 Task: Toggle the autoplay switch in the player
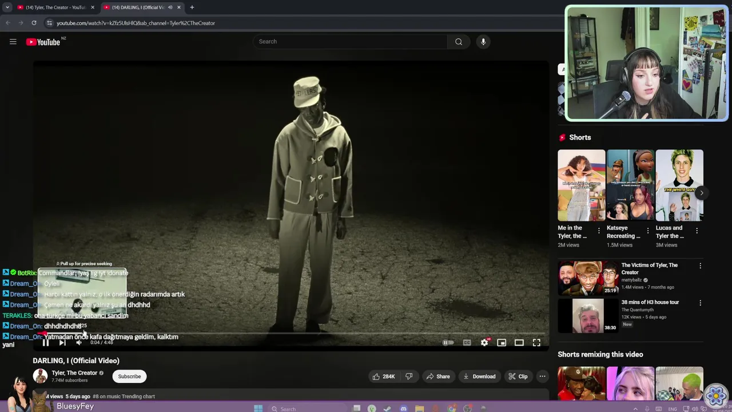point(448,343)
